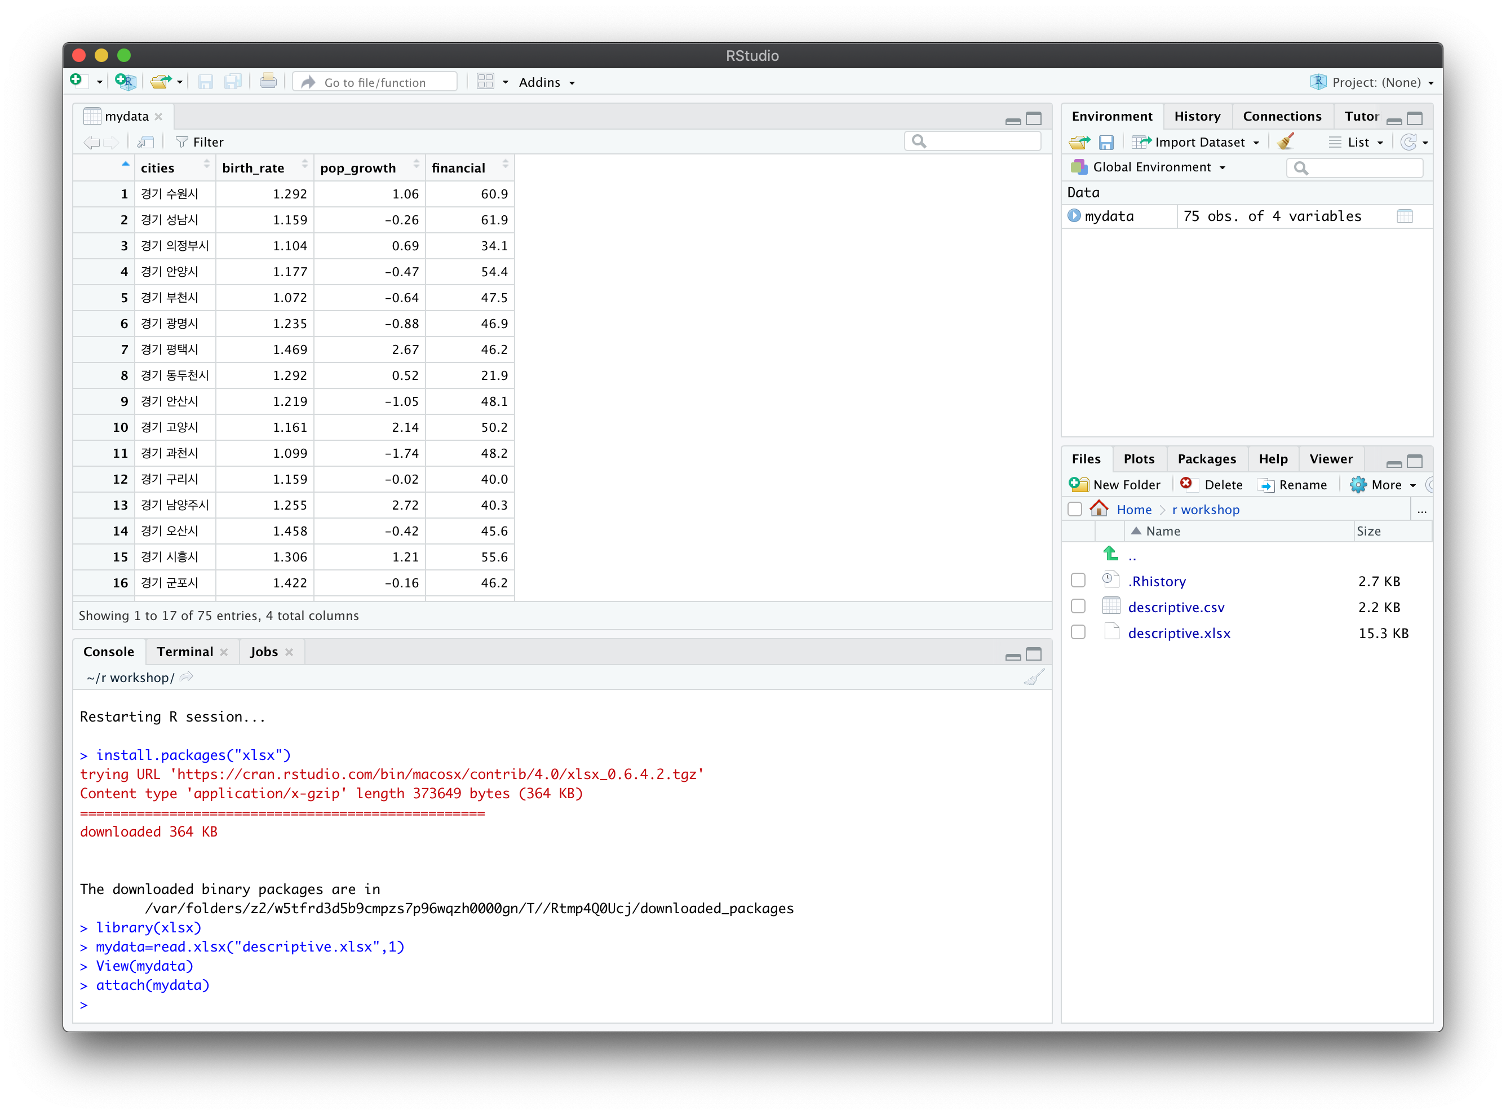
Task: Create a new R project icon
Action: (x=126, y=82)
